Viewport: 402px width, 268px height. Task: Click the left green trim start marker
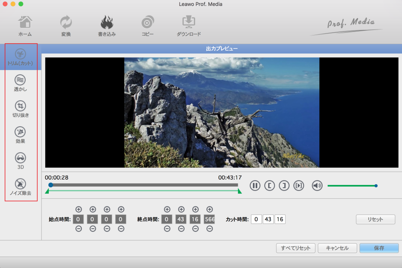coord(47,191)
